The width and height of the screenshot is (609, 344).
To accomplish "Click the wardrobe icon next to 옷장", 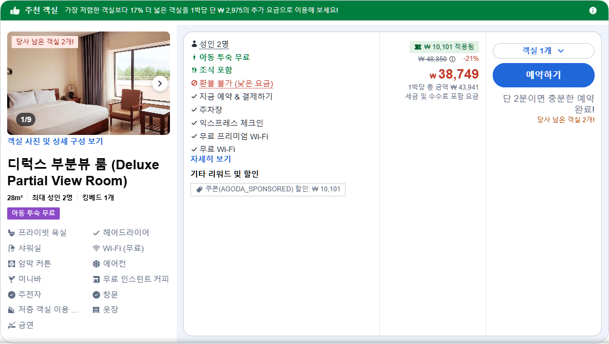I will click(96, 310).
